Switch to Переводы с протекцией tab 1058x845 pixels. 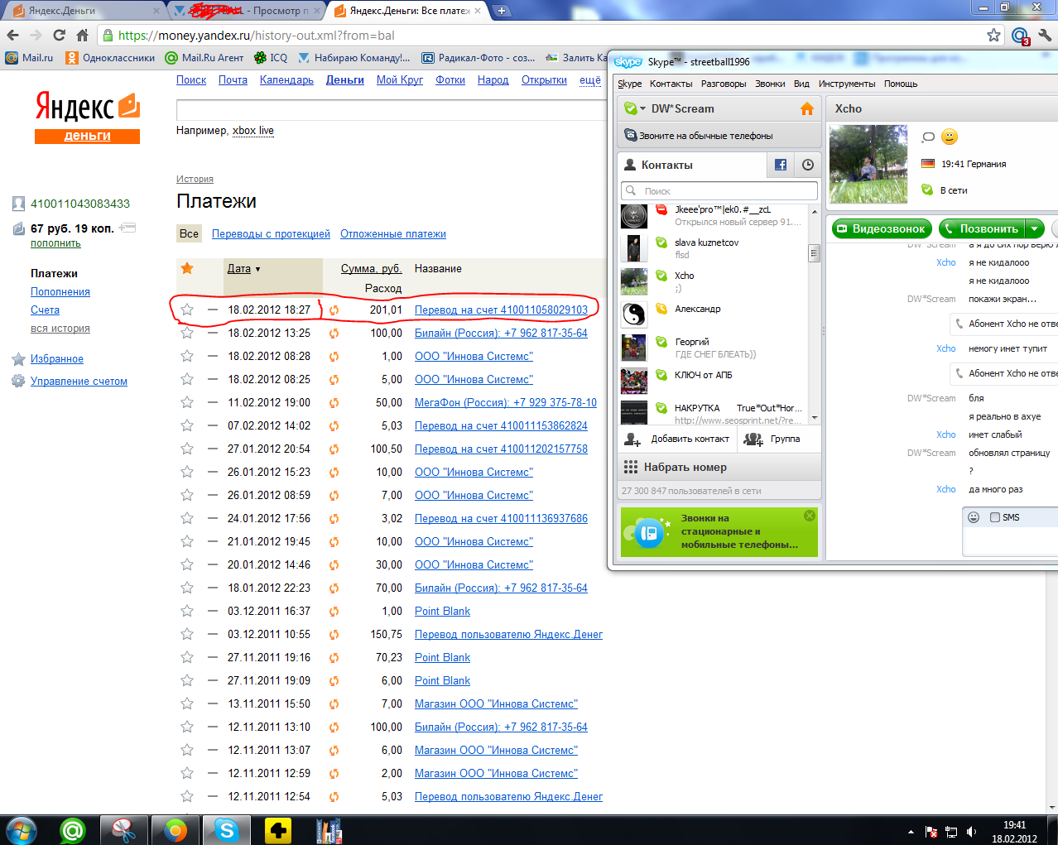[x=271, y=234]
